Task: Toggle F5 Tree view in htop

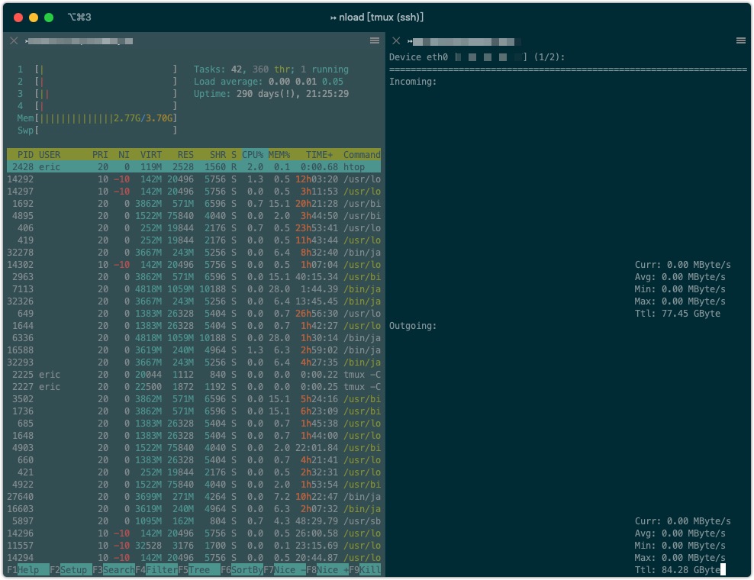Action: point(199,570)
